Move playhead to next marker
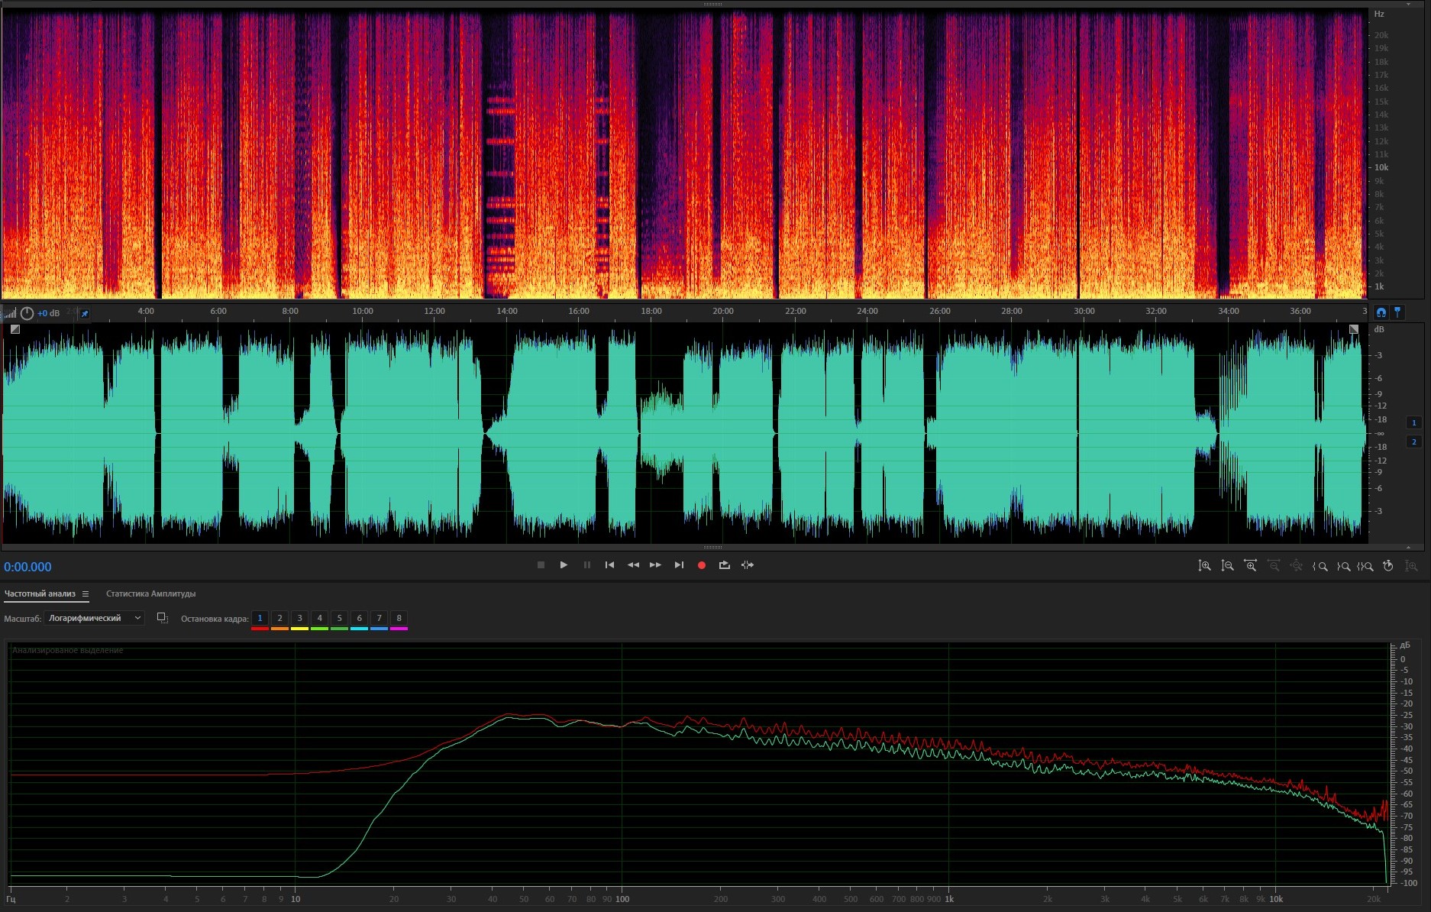This screenshot has height=912, width=1431. tap(678, 565)
